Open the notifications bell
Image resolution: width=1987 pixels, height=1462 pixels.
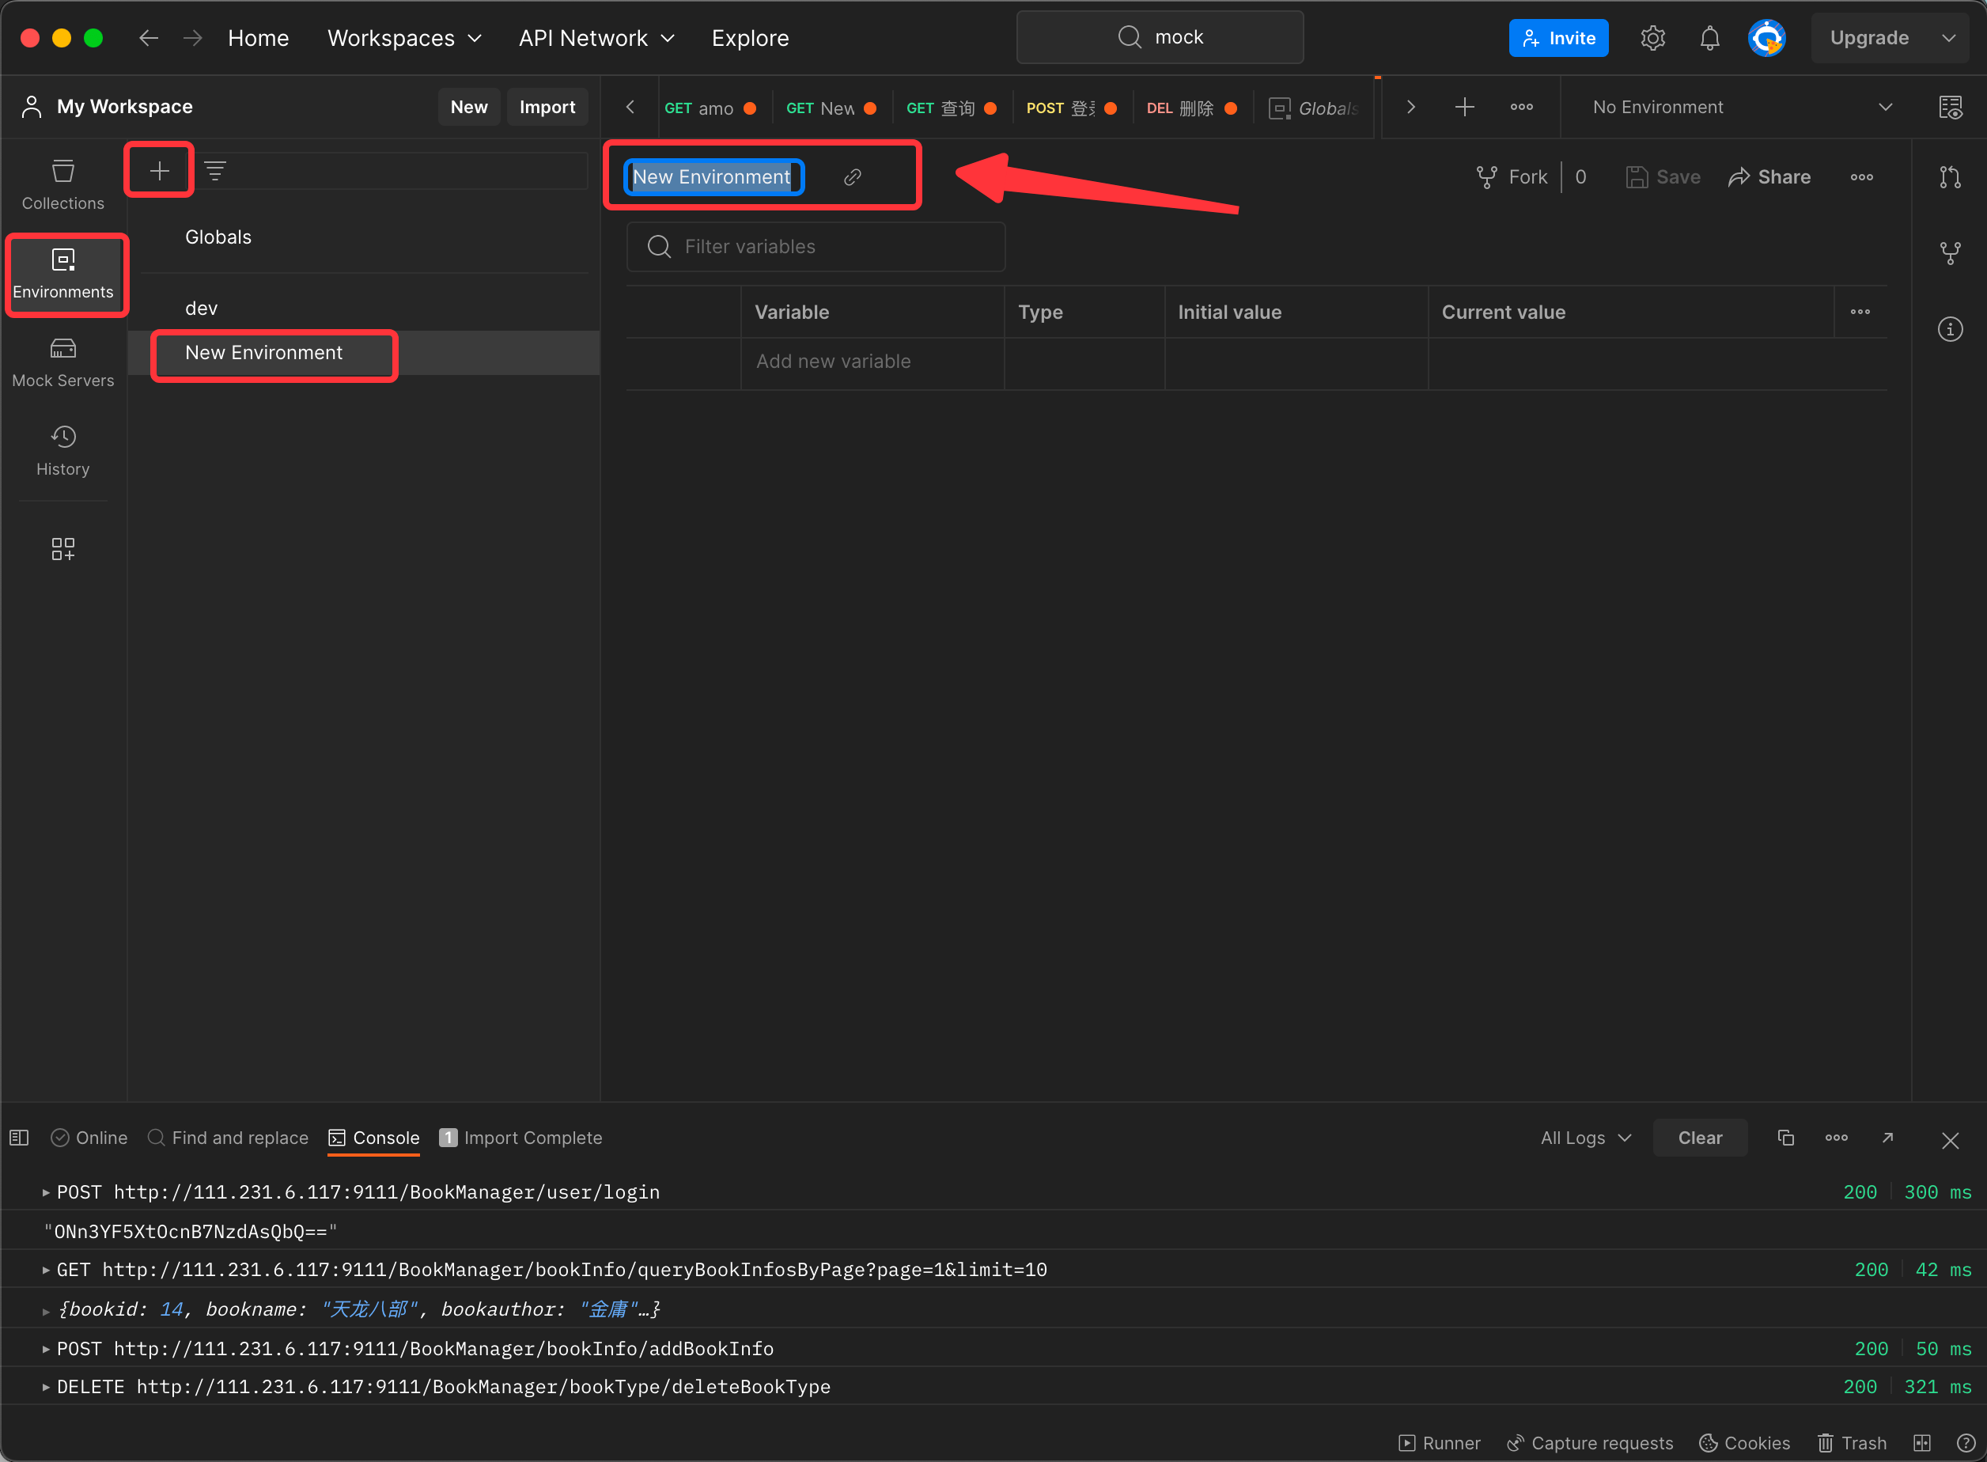(1709, 38)
